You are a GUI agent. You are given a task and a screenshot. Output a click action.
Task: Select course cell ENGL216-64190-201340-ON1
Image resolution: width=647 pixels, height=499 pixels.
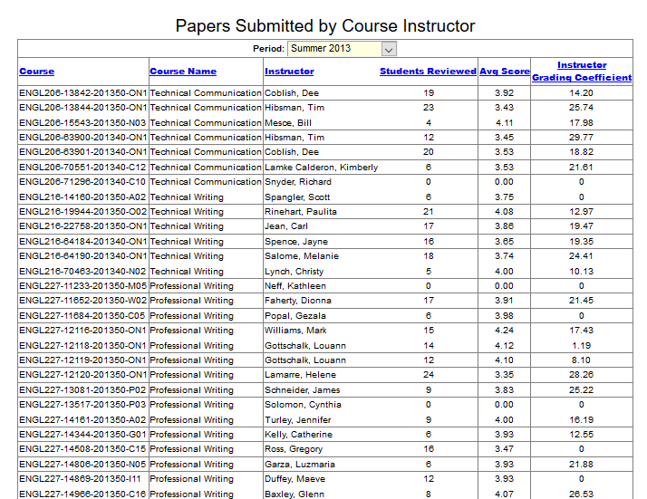tap(83, 256)
